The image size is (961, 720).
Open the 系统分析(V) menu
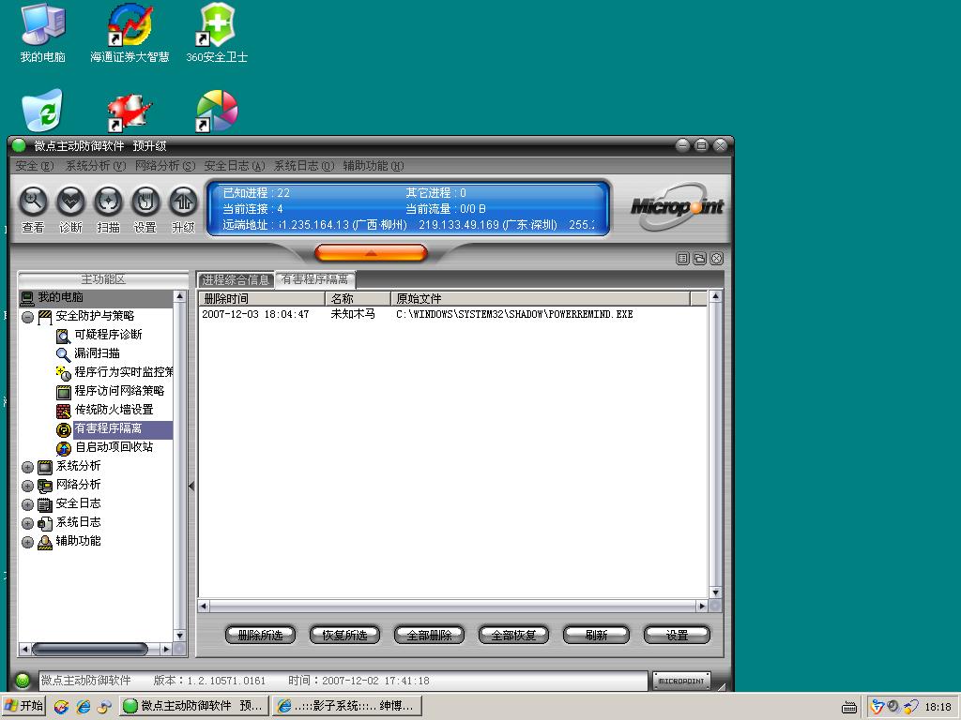point(95,166)
